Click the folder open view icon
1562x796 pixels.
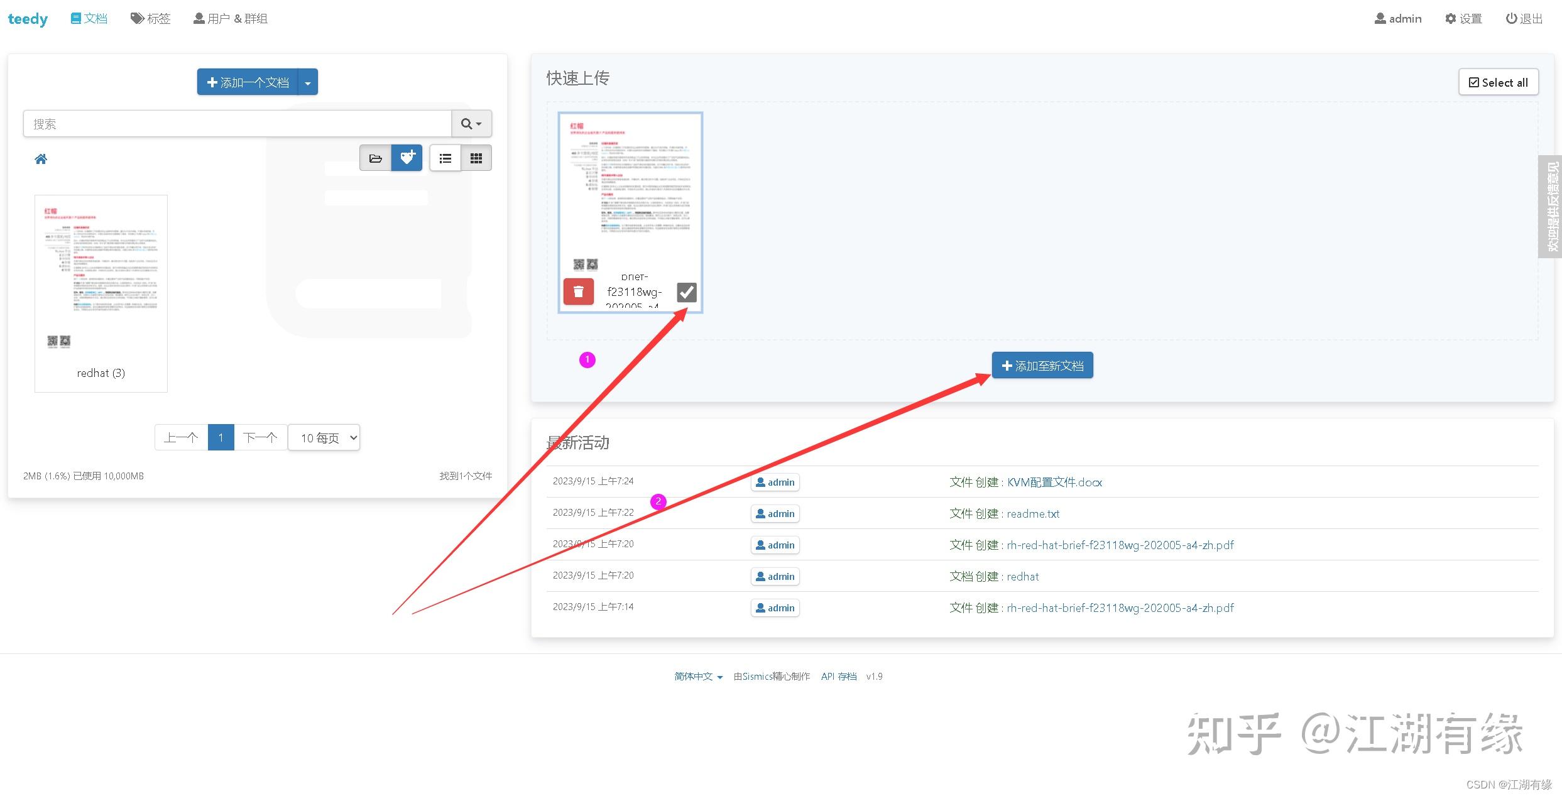point(375,158)
